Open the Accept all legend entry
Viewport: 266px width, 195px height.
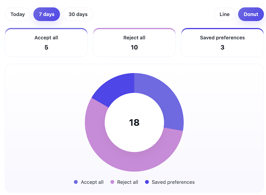pos(88,182)
